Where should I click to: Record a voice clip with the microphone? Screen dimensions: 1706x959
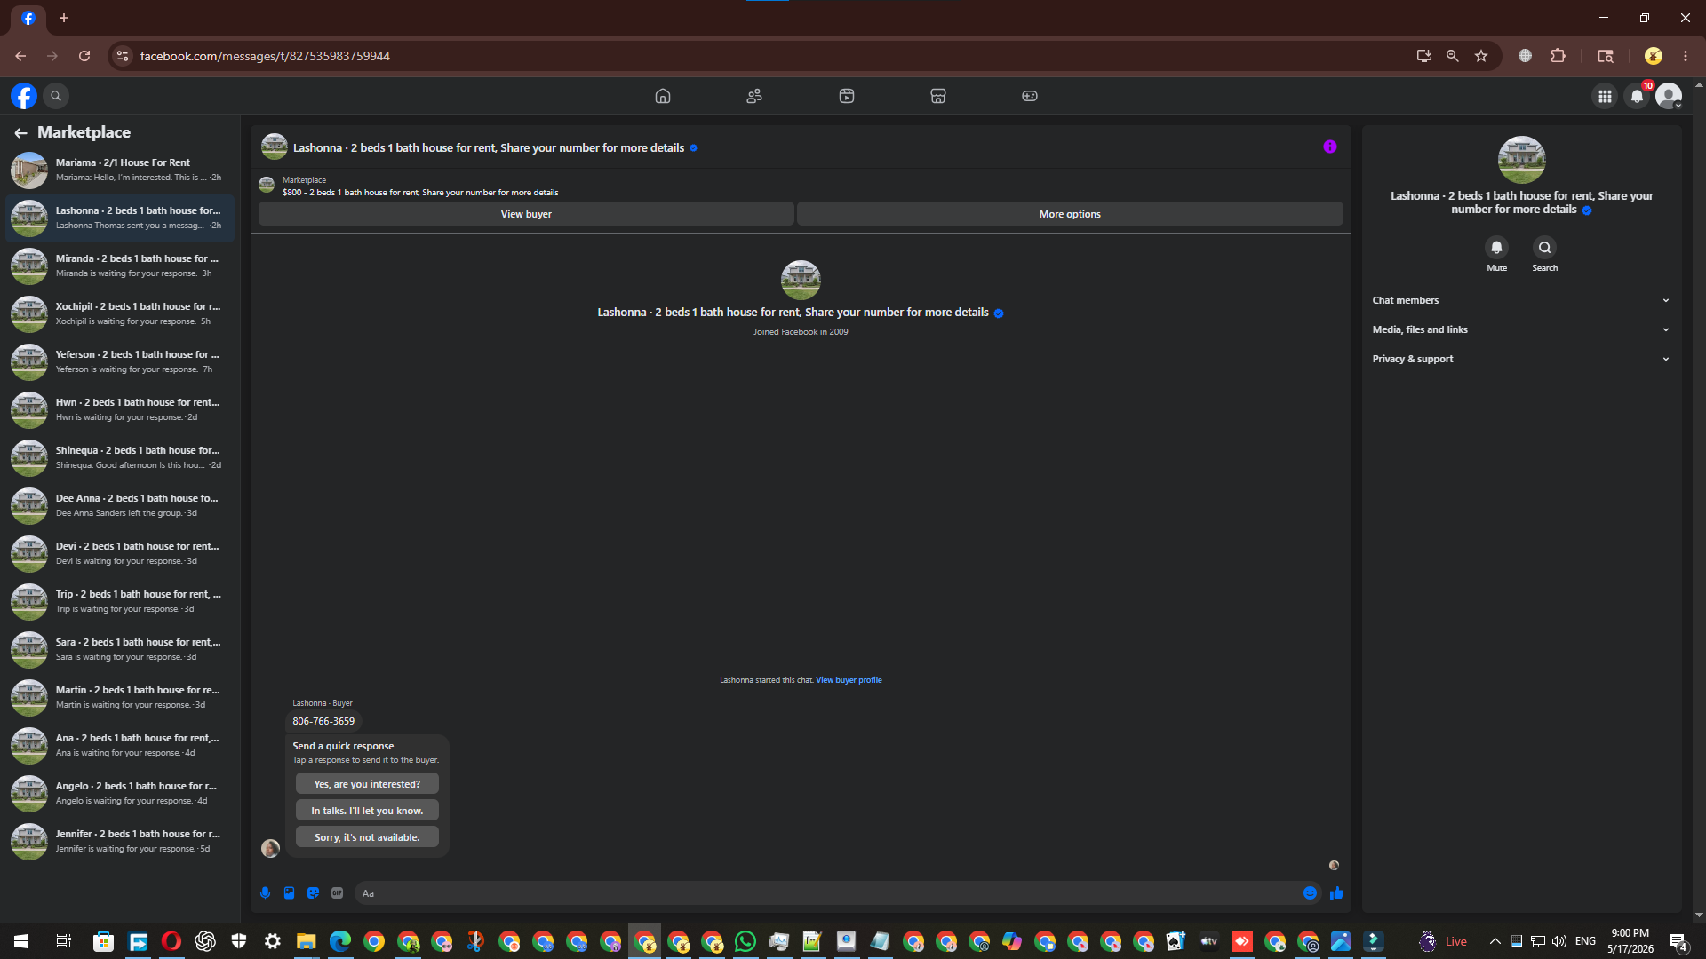tap(266, 893)
